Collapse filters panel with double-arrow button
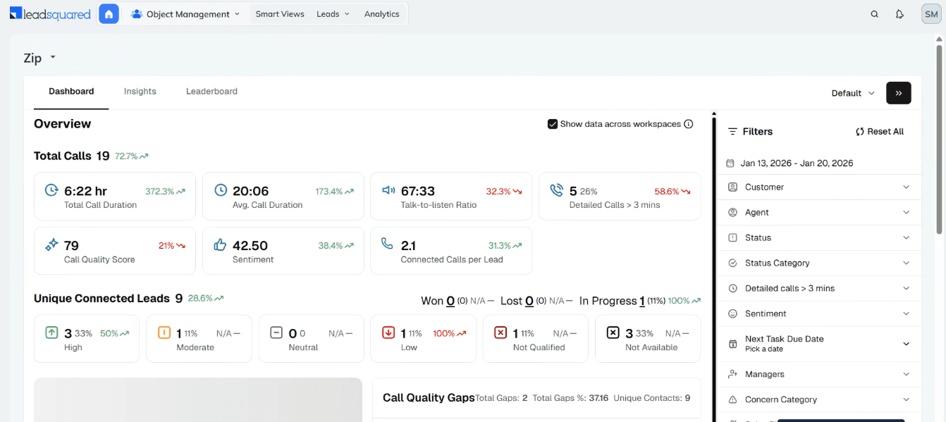946x422 pixels. pyautogui.click(x=899, y=93)
